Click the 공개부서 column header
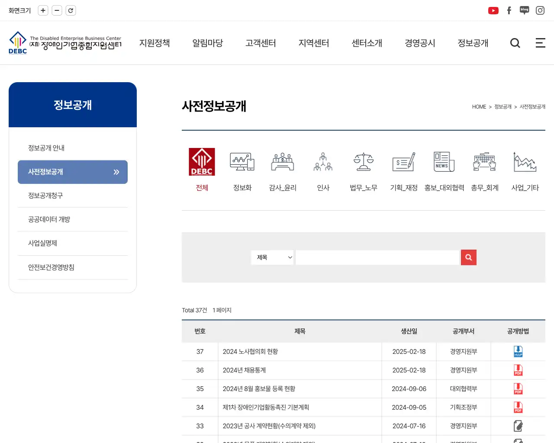Viewport: 554px width, 443px height. click(464, 331)
